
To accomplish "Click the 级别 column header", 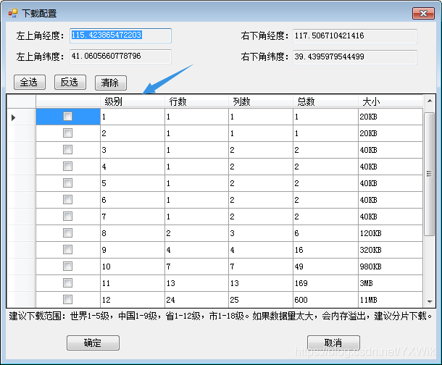I will tap(133, 101).
